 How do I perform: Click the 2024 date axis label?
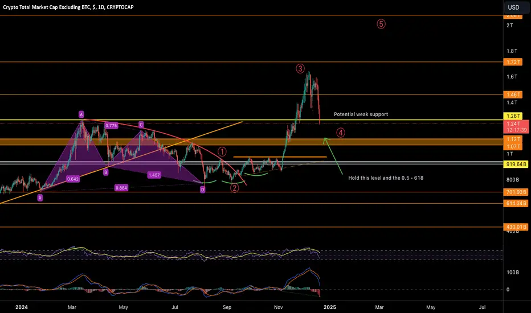[x=21, y=307]
